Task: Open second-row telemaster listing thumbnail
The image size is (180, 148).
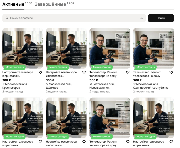Action: click(x=110, y=118)
